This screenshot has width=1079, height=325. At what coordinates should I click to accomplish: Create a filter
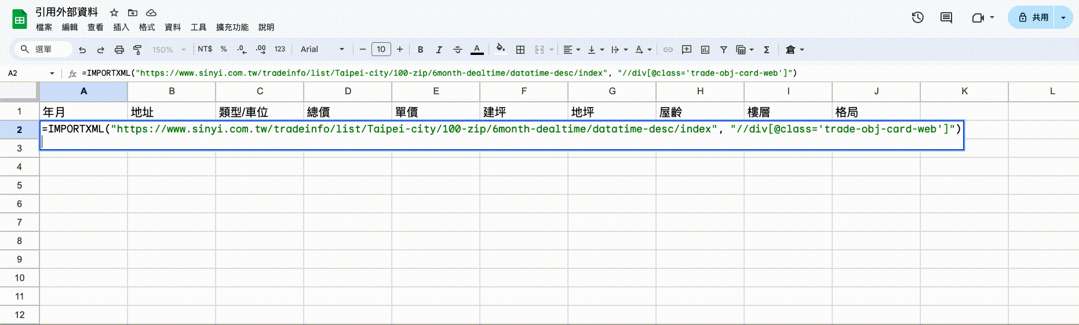point(724,50)
